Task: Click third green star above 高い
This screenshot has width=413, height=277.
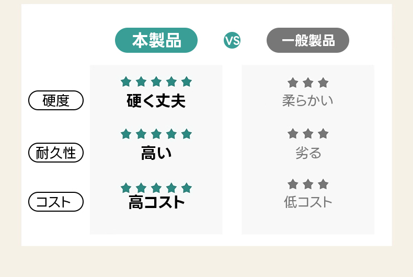Action: [x=156, y=134]
